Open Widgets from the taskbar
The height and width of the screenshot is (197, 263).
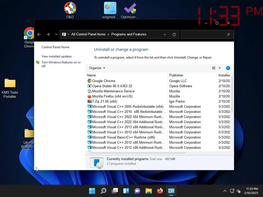(x=126, y=191)
